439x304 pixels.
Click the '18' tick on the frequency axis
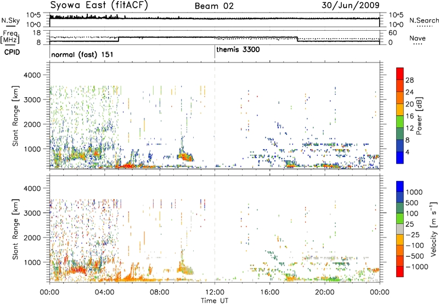[x=37, y=33]
